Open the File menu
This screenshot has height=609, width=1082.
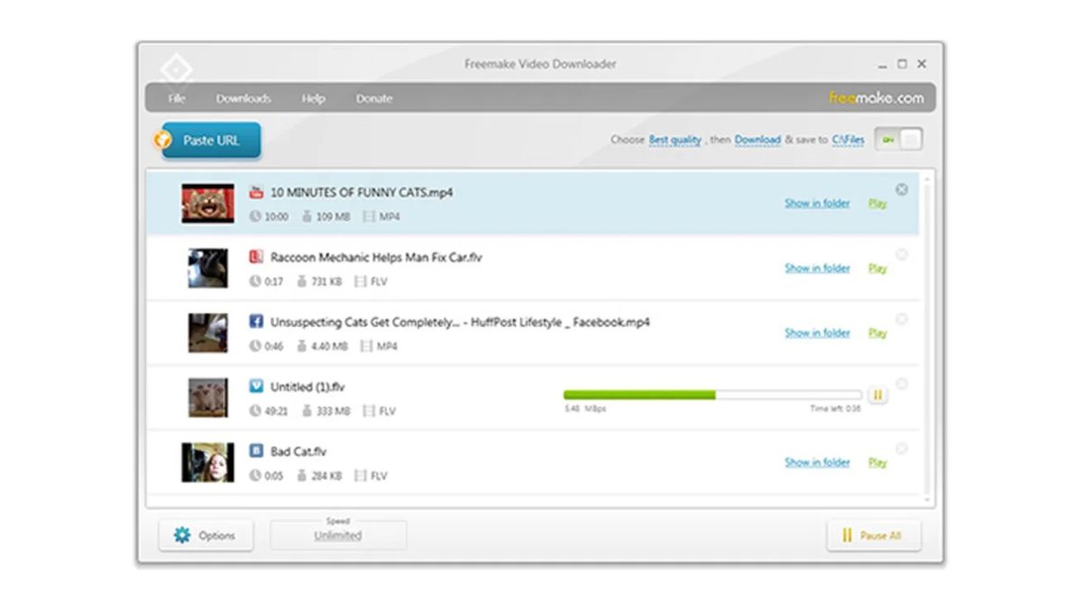(177, 98)
